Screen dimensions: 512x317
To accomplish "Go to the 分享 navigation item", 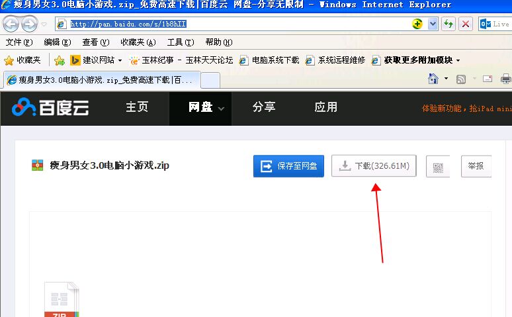I will click(x=264, y=107).
